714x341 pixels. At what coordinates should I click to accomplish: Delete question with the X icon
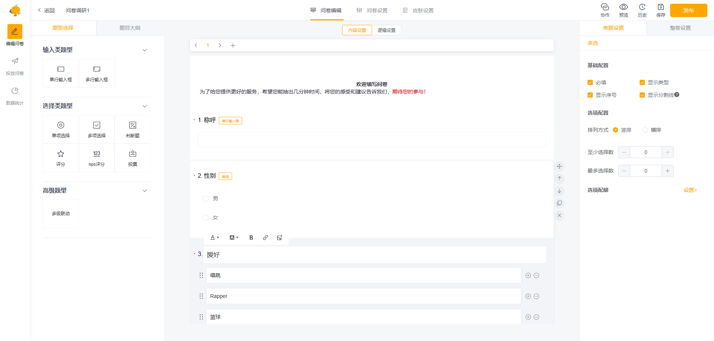pos(559,216)
